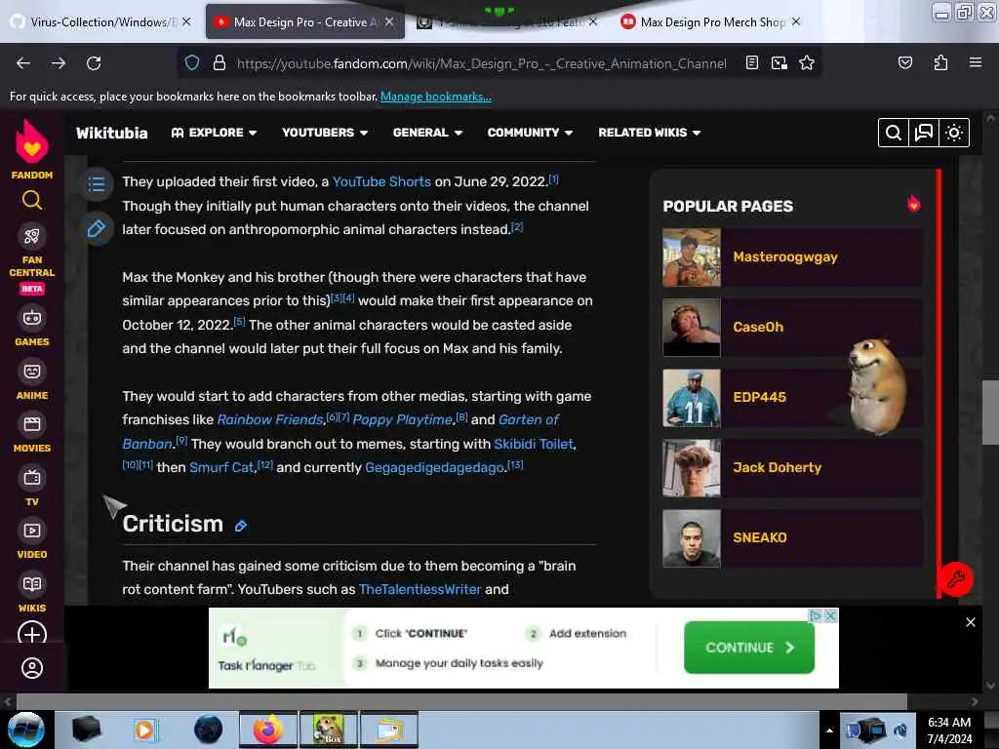Click the site lock icon
Viewport: 999px width, 749px height.
point(220,63)
